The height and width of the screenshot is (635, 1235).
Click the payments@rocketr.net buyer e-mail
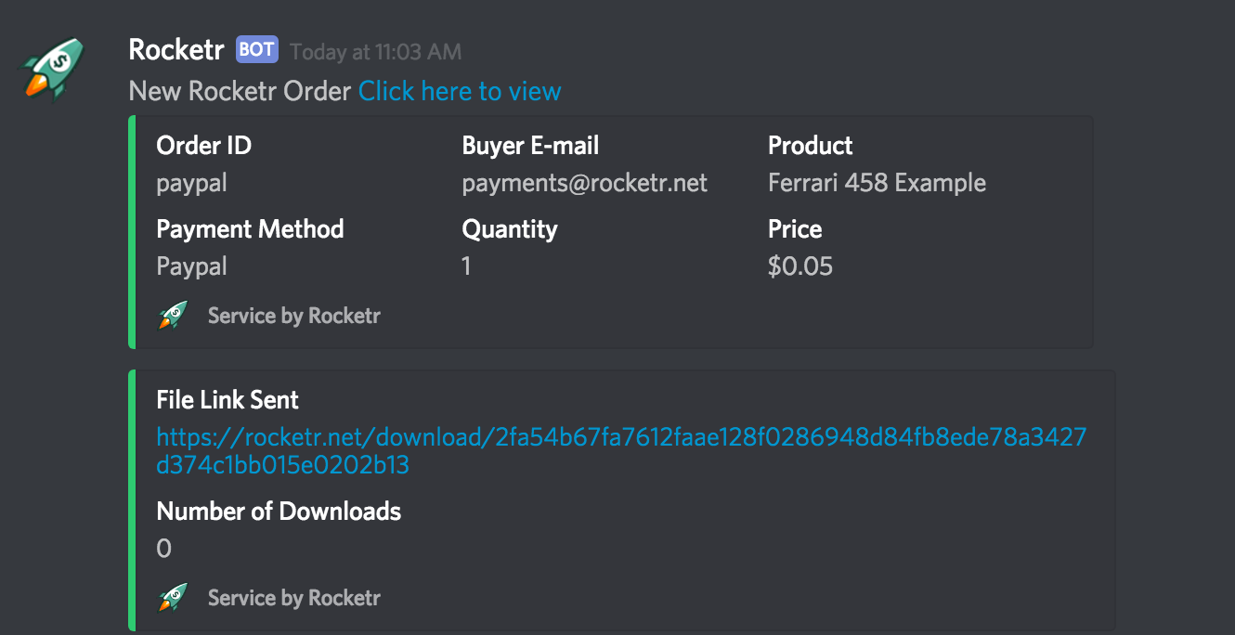tap(585, 183)
